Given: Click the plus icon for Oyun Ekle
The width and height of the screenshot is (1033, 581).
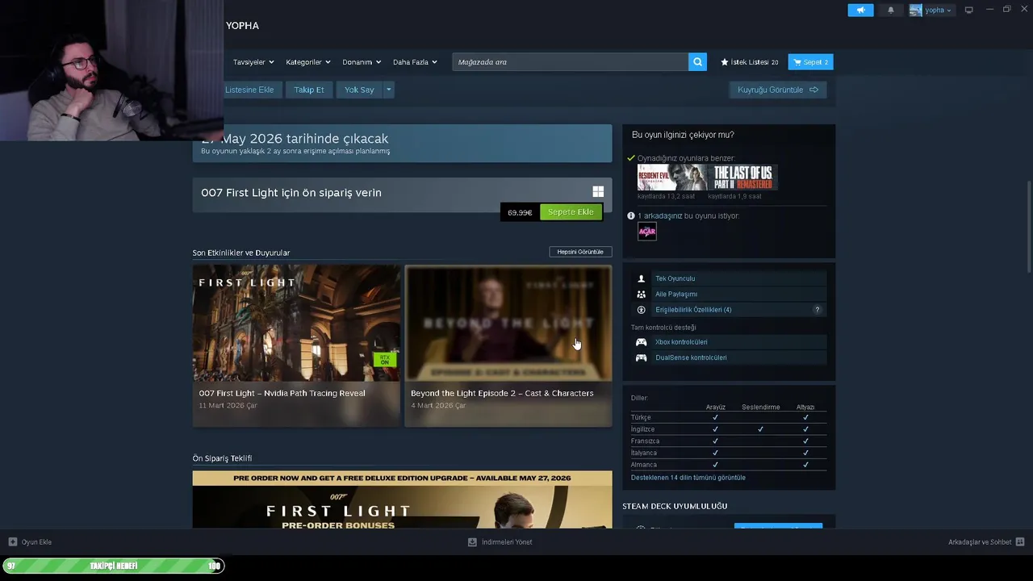Looking at the screenshot, I should coord(12,541).
